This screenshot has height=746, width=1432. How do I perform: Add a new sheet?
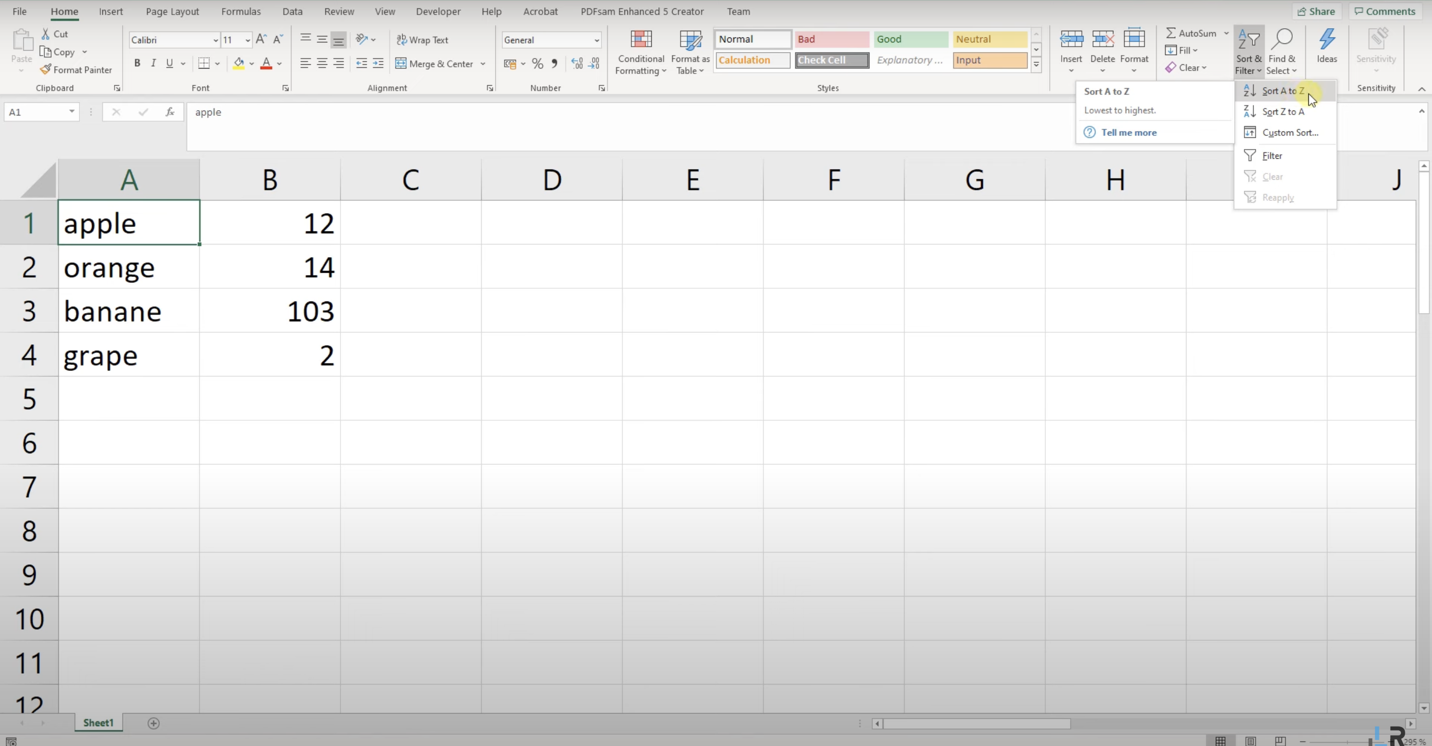coord(153,723)
